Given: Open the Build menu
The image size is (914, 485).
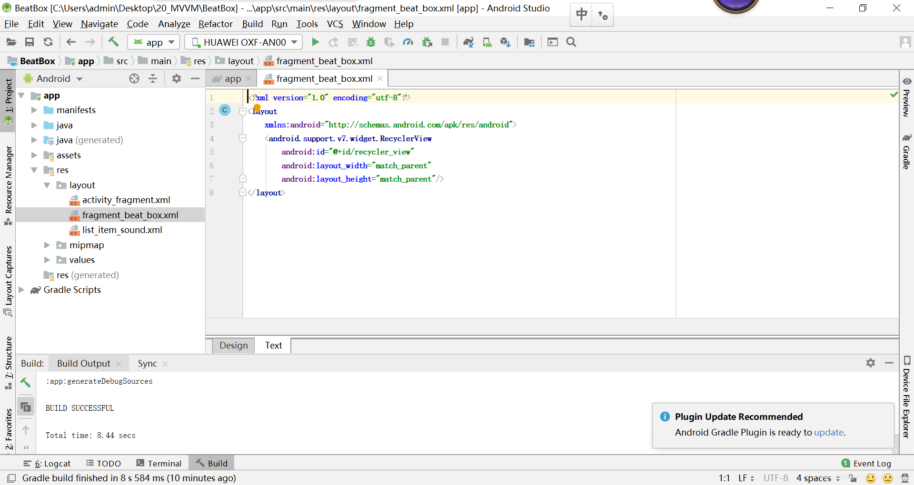Looking at the screenshot, I should [252, 24].
